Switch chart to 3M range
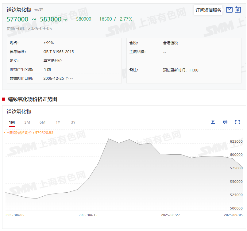Viewport: 247px width, 231px height. [x=27, y=122]
